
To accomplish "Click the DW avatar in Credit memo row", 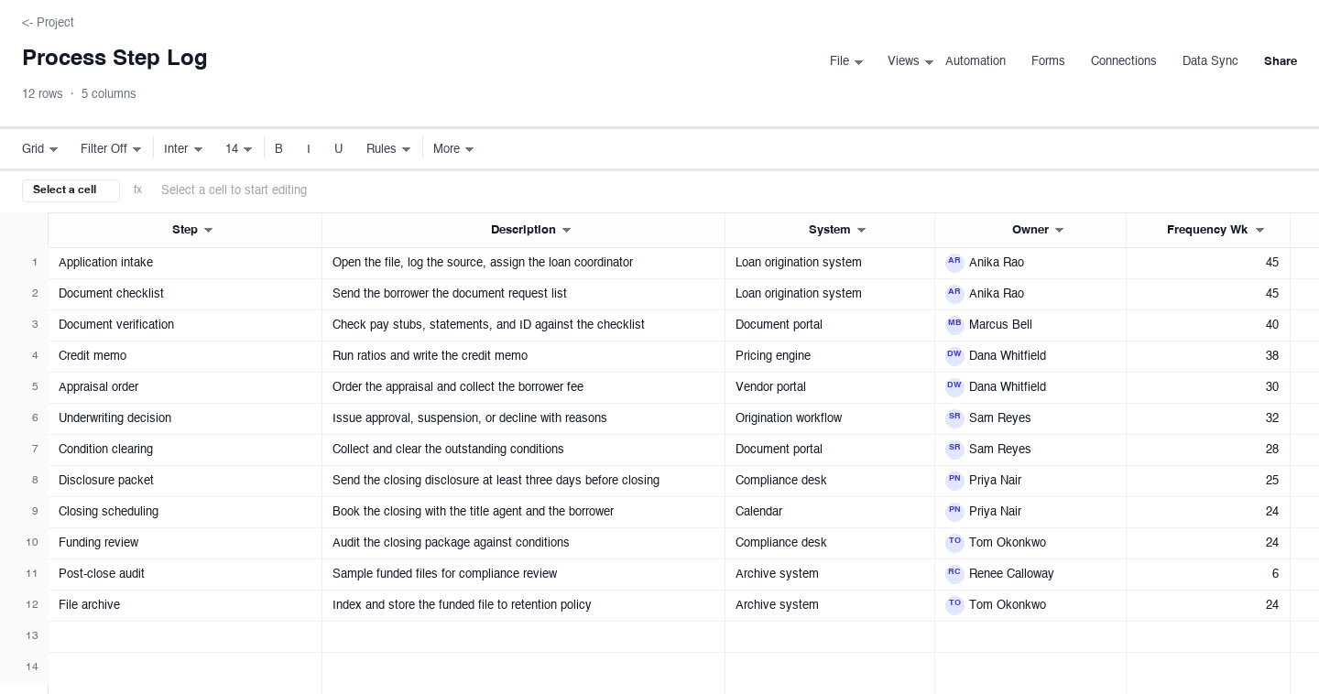I will 954,356.
